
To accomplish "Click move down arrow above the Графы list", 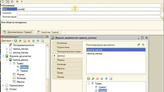I will click(106, 78).
